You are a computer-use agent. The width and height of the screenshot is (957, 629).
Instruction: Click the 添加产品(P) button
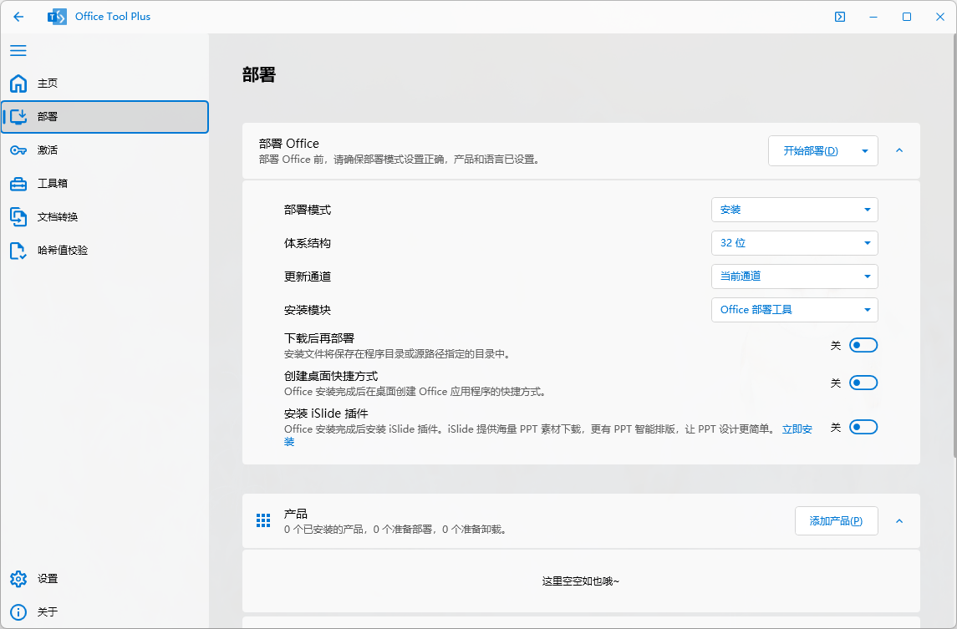pyautogui.click(x=836, y=521)
